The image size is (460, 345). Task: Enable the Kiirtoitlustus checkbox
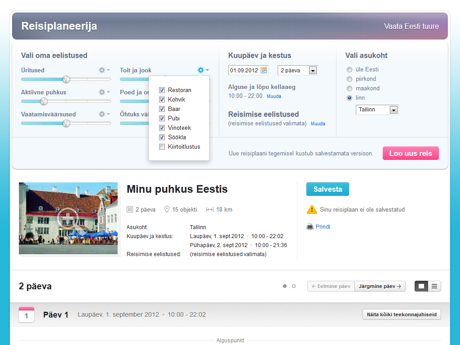(x=162, y=147)
